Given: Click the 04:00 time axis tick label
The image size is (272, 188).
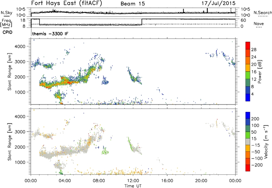Looking at the screenshot, I should click(65, 181).
